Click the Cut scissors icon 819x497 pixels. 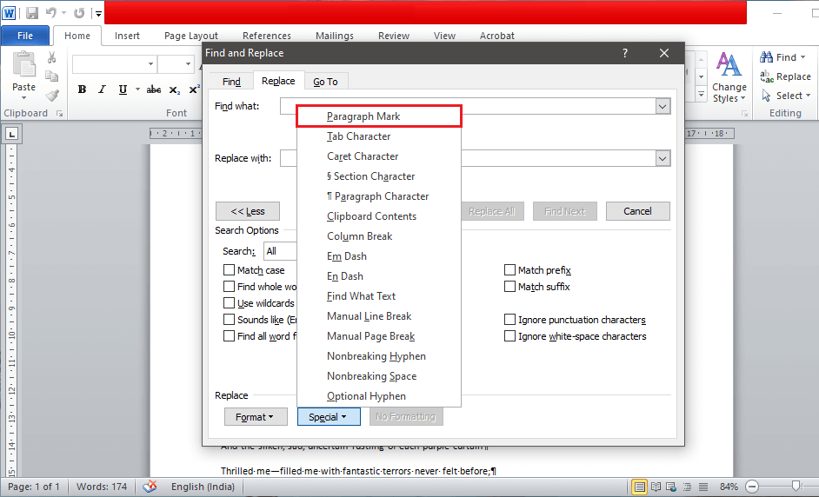point(52,57)
